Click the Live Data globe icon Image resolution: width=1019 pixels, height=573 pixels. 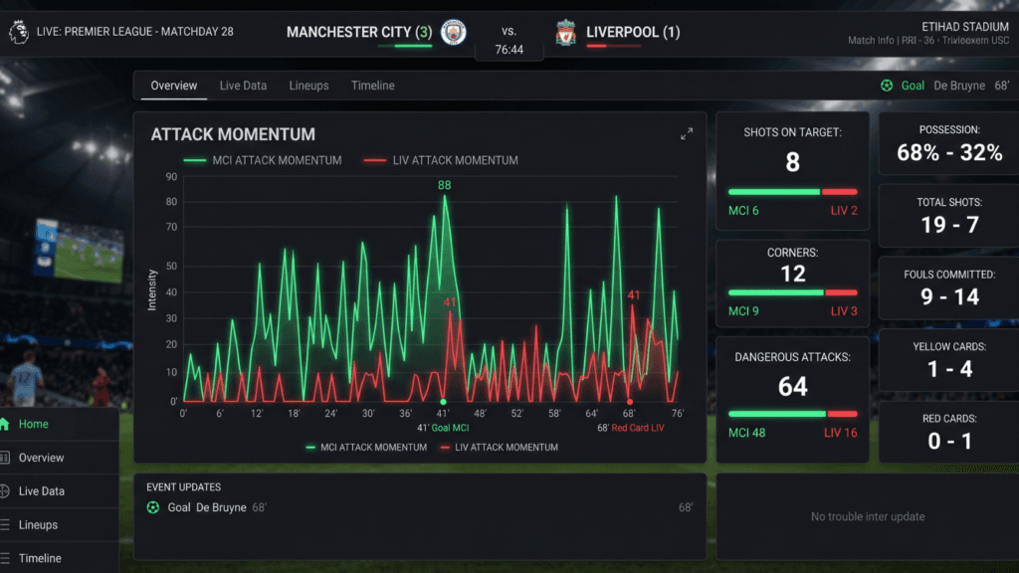5,491
